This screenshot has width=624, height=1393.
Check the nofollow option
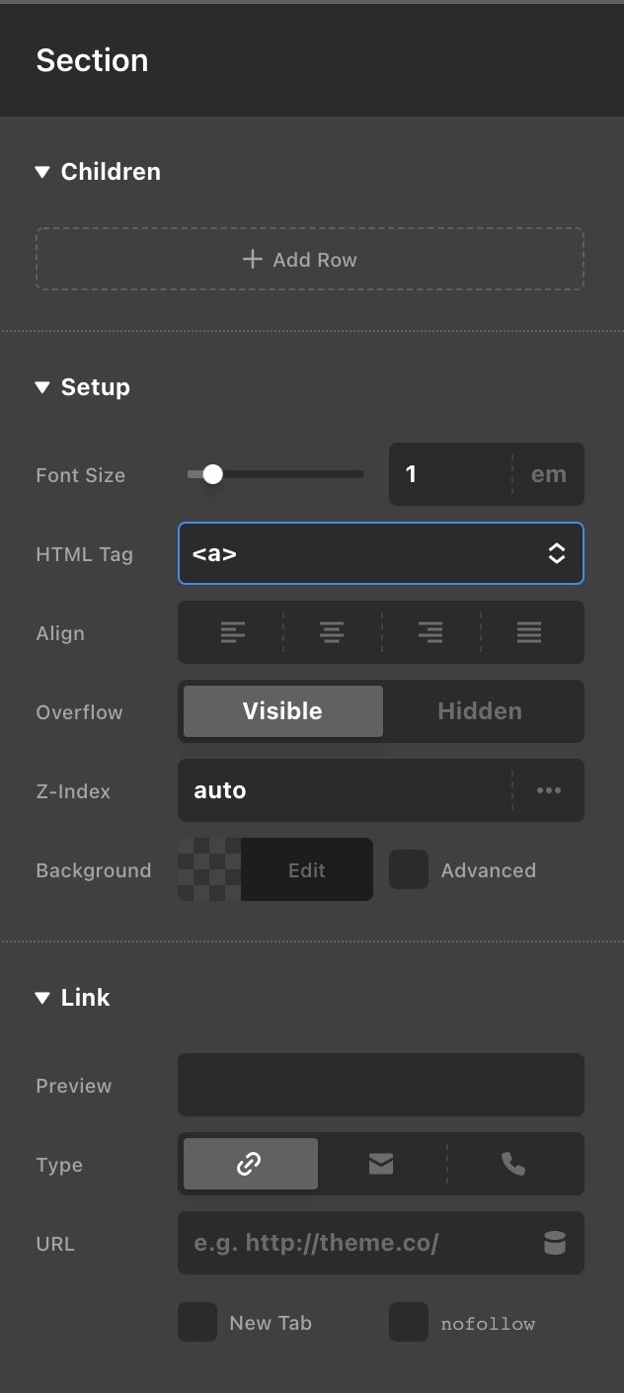[x=409, y=1322]
